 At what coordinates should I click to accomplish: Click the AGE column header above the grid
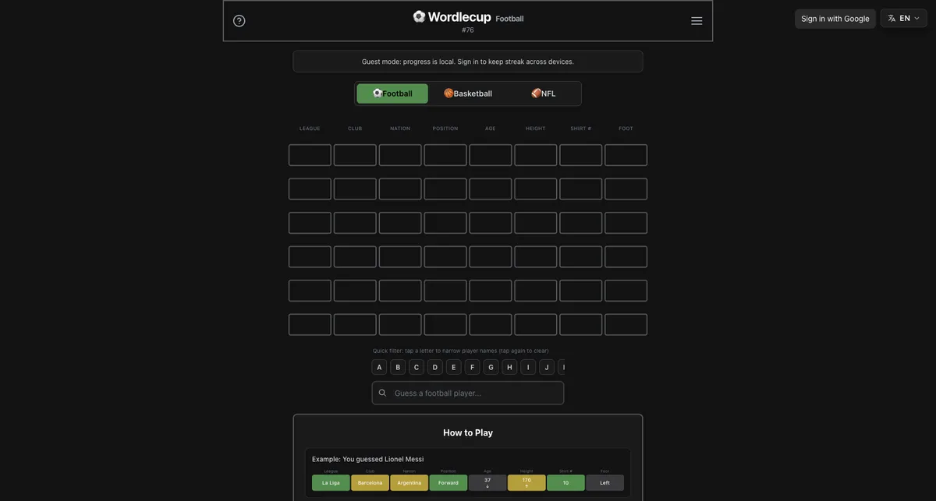click(491, 129)
